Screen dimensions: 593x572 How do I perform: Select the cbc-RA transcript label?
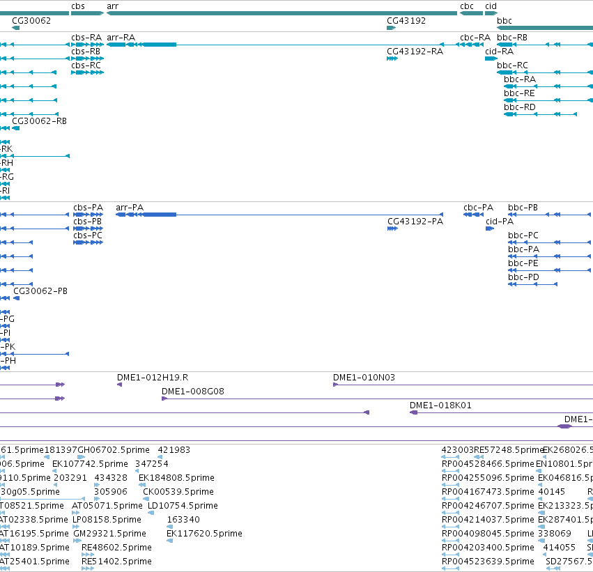475,38
